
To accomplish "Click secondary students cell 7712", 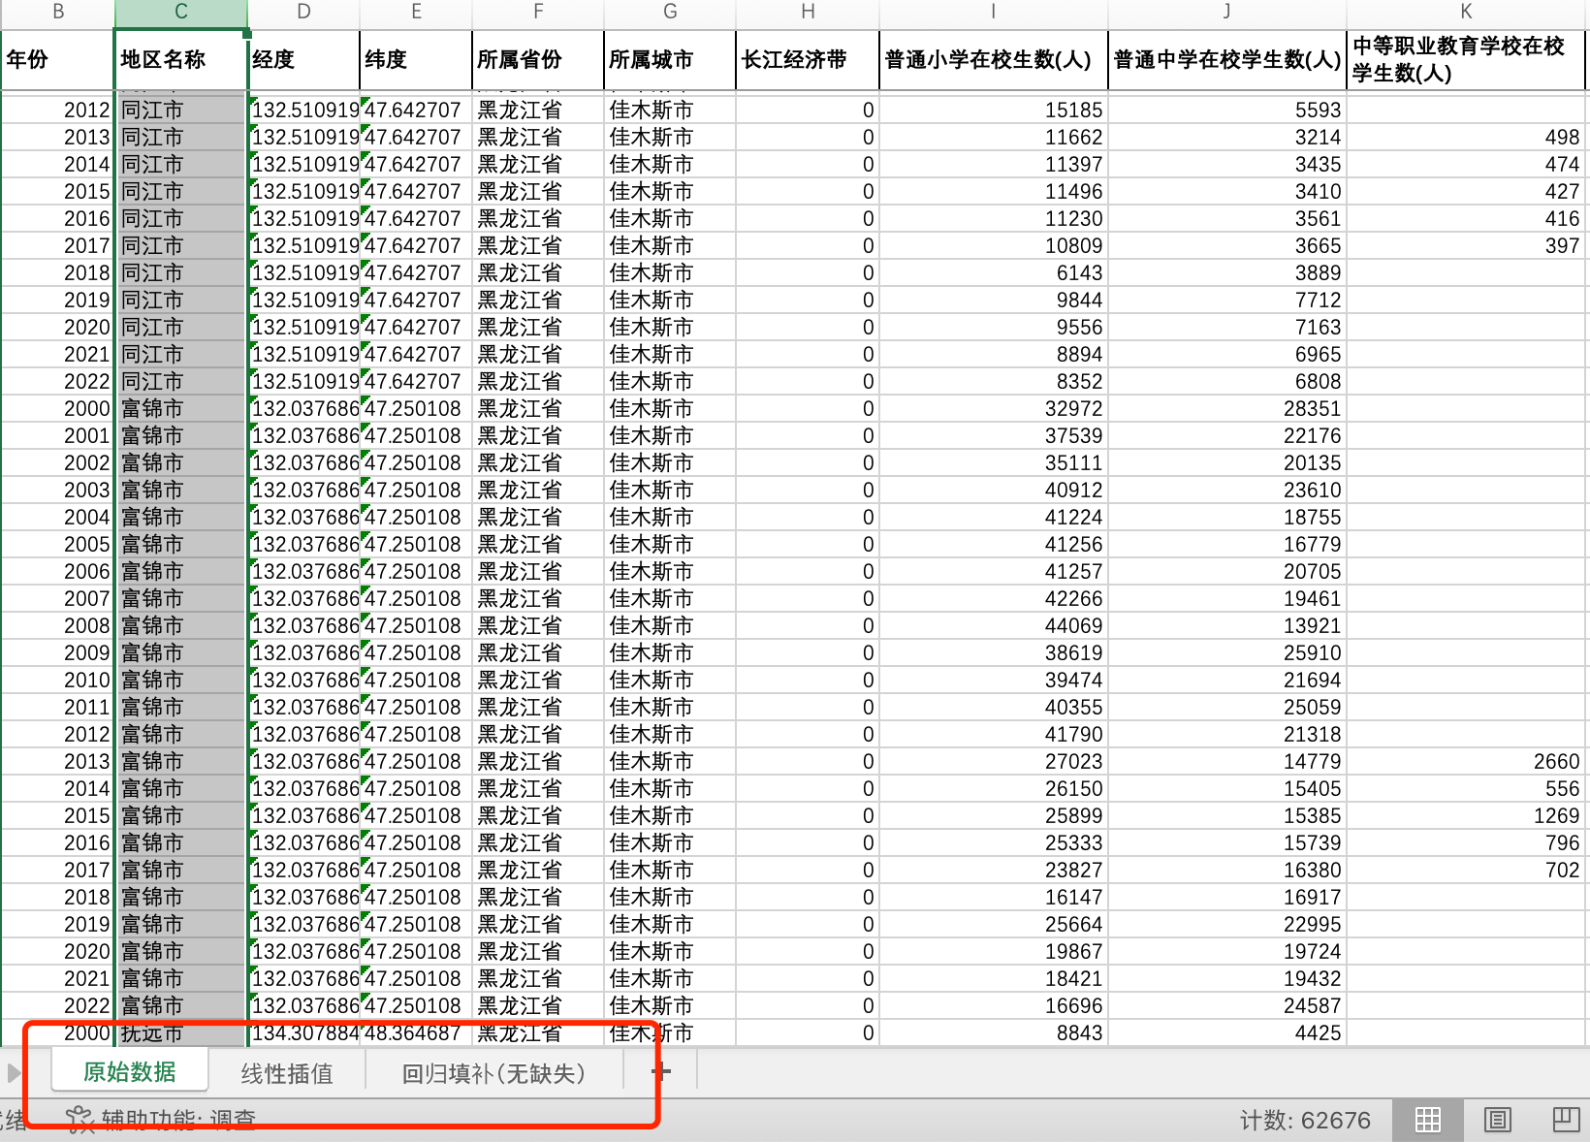I will click(1227, 301).
